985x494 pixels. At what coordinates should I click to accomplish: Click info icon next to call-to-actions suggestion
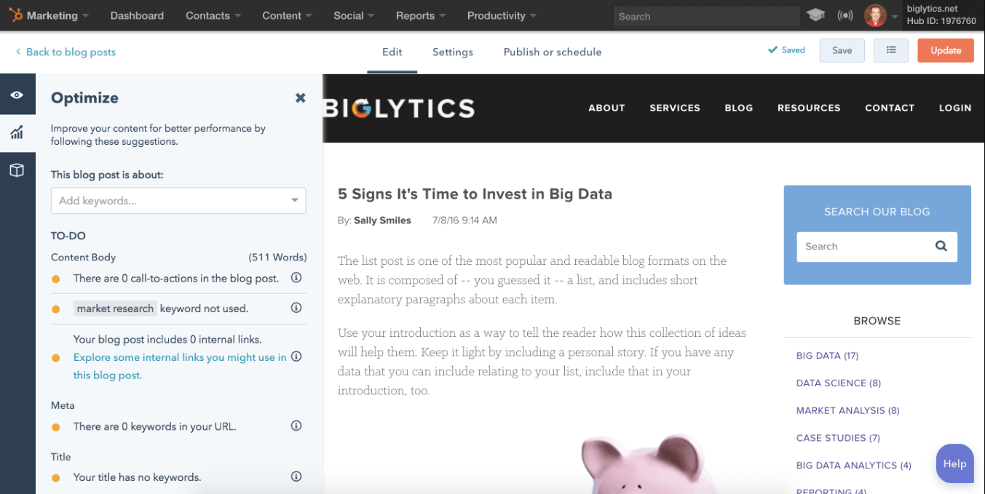click(296, 277)
